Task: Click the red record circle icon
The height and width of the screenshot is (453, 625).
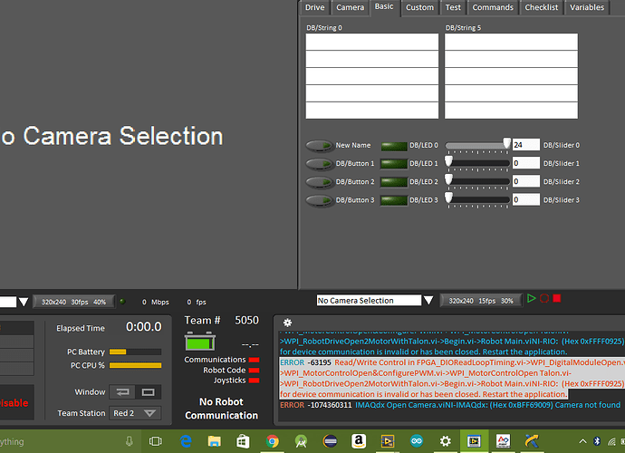Action: 544,298
